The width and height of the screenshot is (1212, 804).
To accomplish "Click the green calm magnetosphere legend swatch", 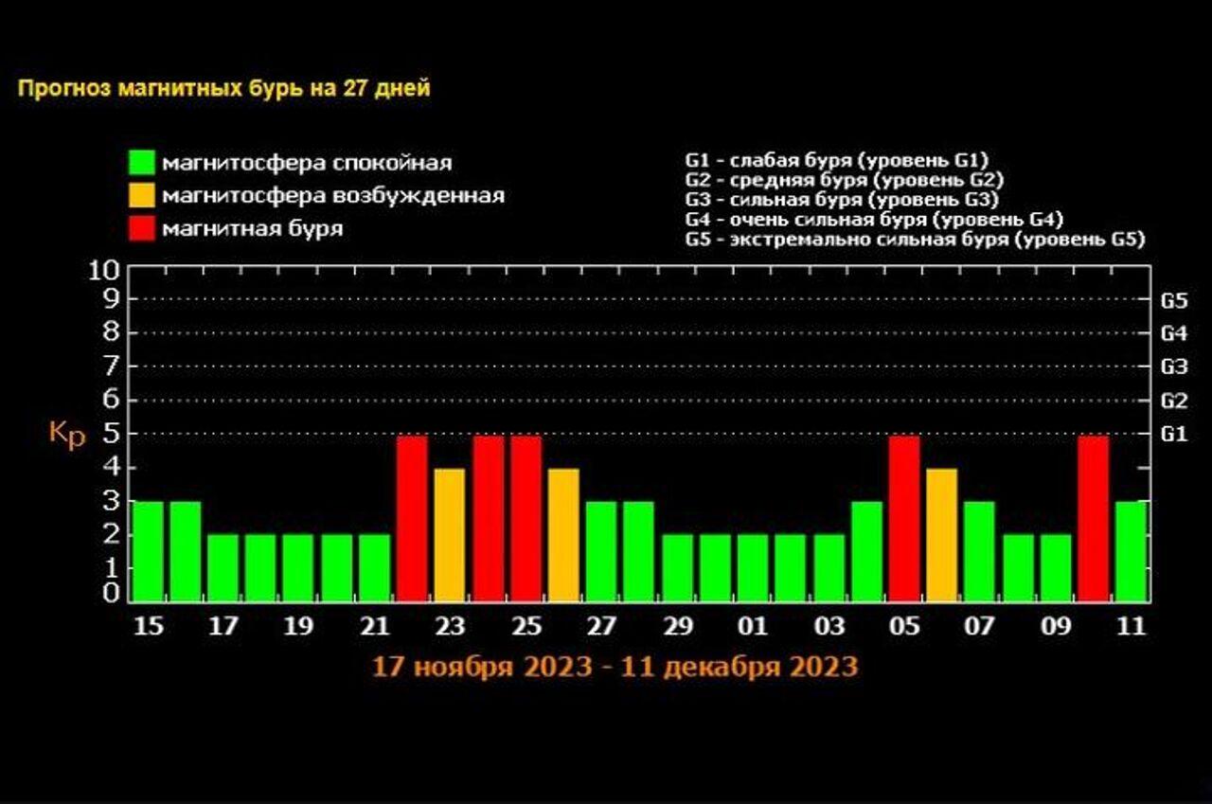I will 143,162.
